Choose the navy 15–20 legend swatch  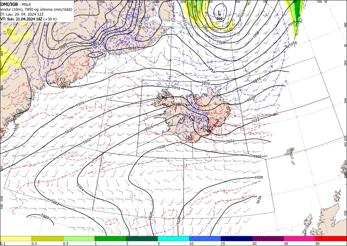(x=237, y=238)
